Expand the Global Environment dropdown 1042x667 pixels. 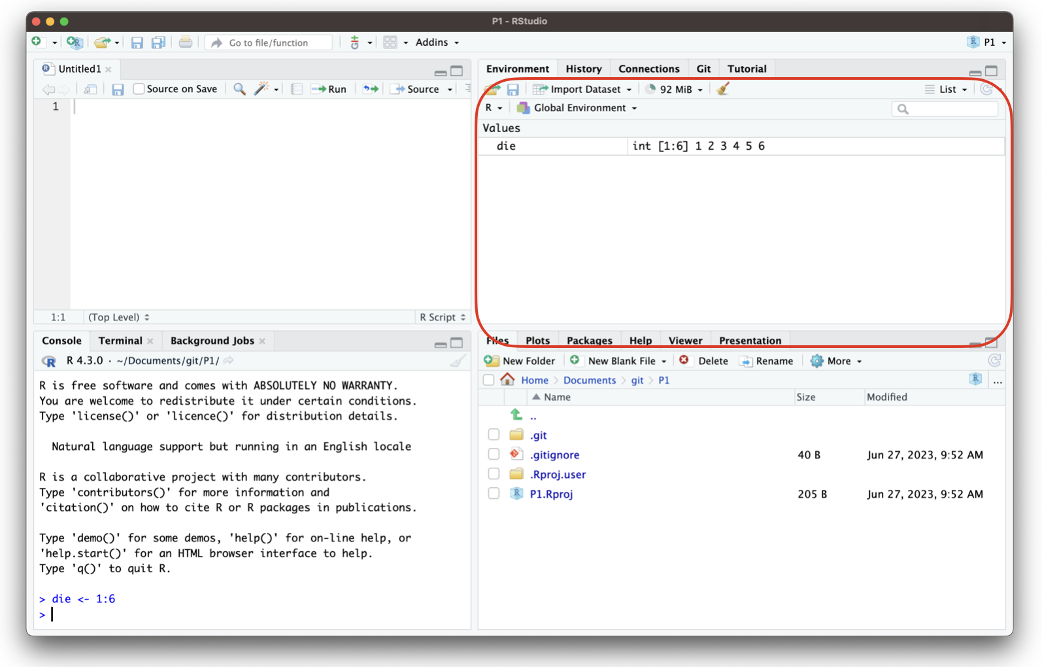(x=578, y=108)
